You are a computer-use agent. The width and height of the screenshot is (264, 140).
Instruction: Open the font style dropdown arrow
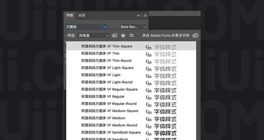pos(144,27)
